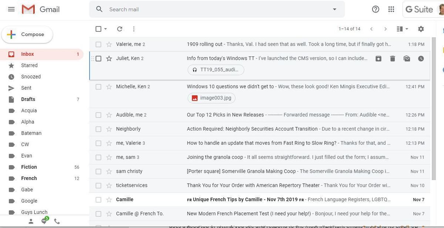
Task: Show search options dropdown arrow
Action: pos(334,9)
